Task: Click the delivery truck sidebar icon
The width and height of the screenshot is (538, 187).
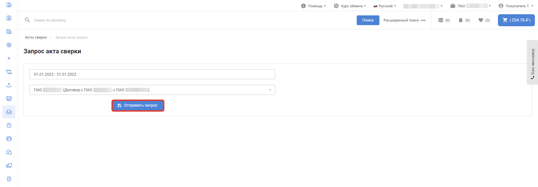Action: (9, 166)
